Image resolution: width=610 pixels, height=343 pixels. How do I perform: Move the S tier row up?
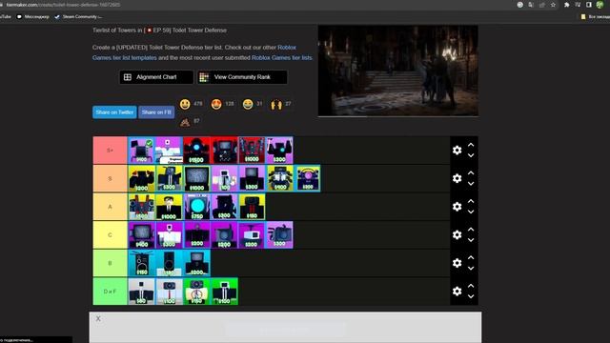(471, 173)
